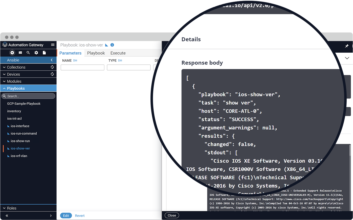353x220 pixels.
Task: Pin the details panel
Action: pos(347,46)
